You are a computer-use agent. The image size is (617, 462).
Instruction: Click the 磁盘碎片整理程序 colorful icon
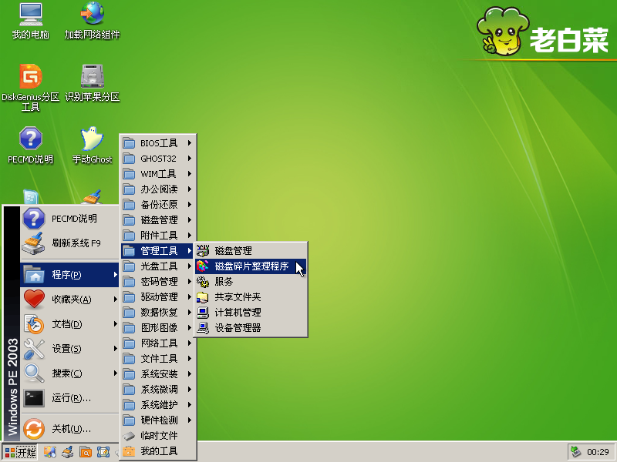click(203, 266)
